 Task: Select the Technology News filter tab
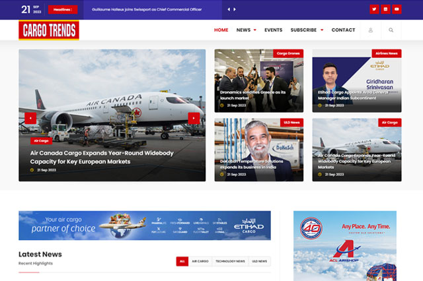click(230, 261)
